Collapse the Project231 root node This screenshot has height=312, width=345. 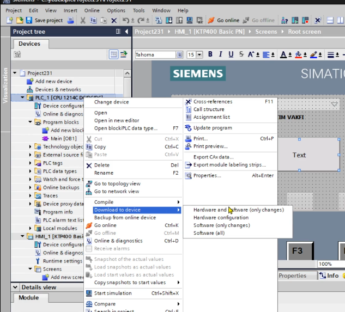[15, 72]
